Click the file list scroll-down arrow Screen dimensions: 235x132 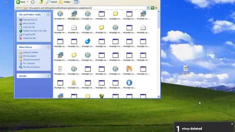159,96
